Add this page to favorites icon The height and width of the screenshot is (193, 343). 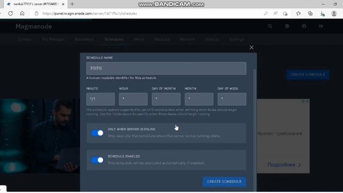[285, 13]
